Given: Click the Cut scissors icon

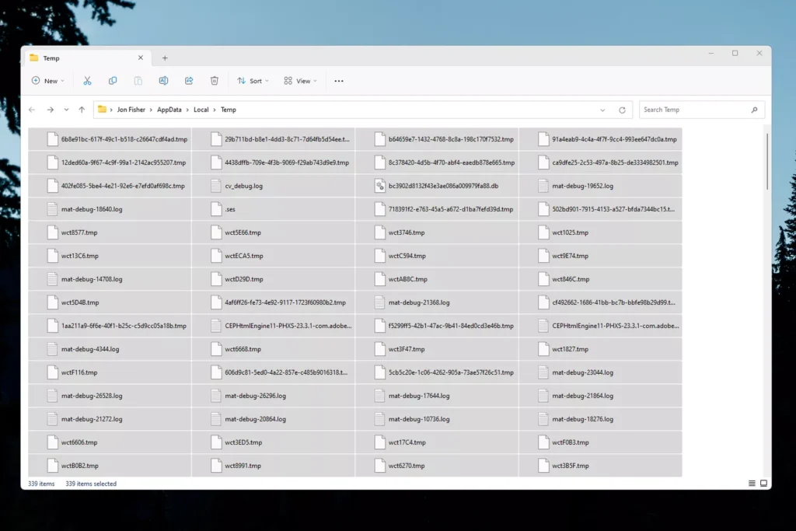Looking at the screenshot, I should point(87,81).
